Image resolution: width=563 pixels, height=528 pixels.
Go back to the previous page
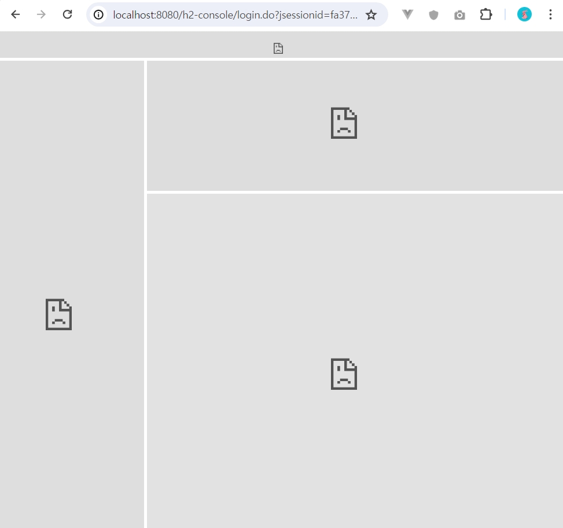[16, 14]
